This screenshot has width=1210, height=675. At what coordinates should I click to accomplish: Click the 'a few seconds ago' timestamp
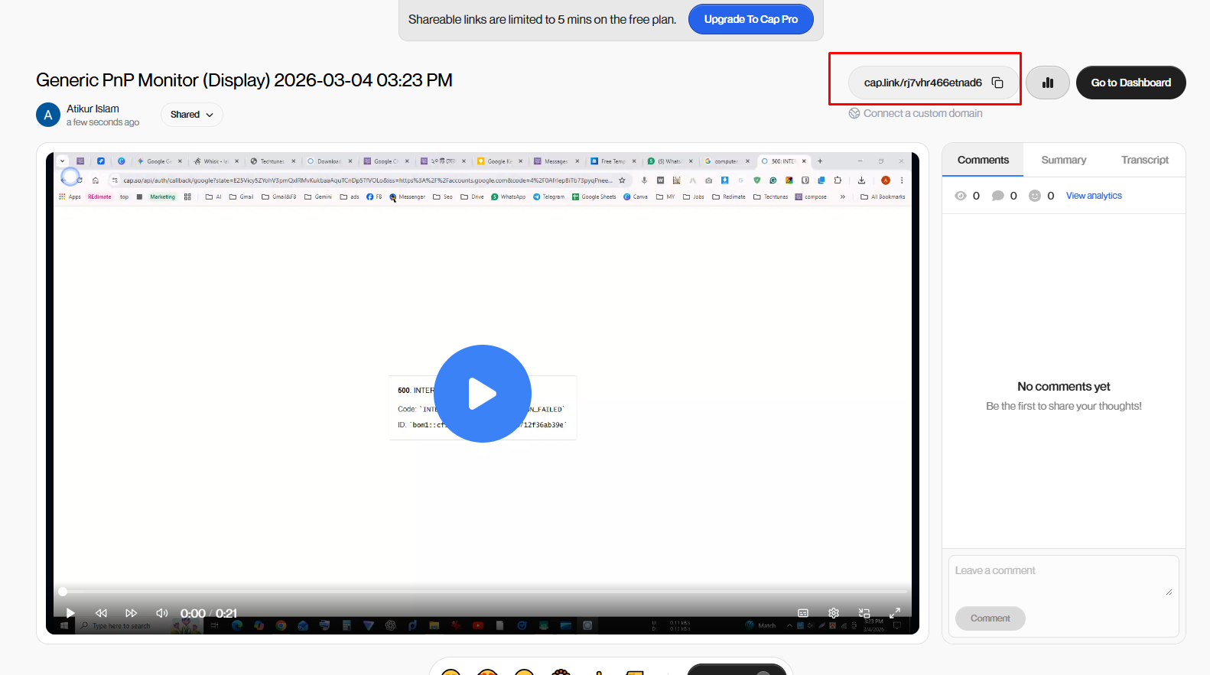click(102, 122)
